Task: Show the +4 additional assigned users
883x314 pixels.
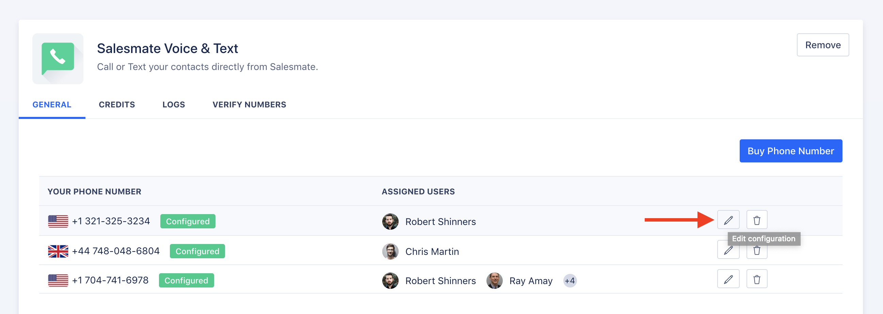Action: pyautogui.click(x=570, y=281)
